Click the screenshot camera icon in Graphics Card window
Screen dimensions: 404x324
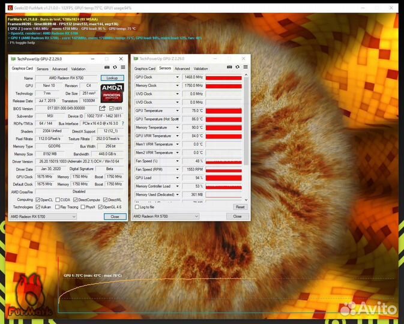tap(107, 67)
